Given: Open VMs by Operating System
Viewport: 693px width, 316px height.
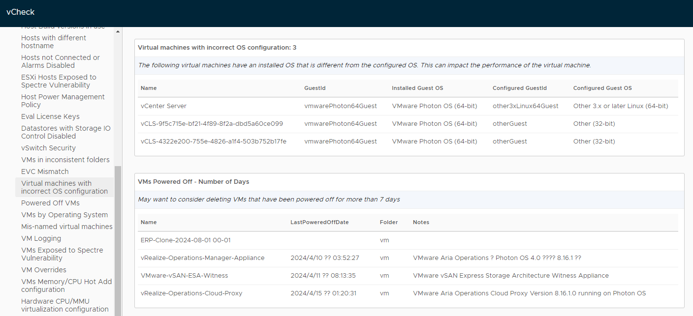Looking at the screenshot, I should point(64,215).
